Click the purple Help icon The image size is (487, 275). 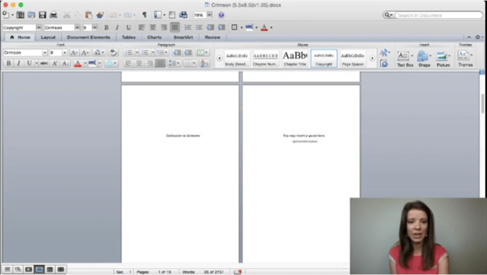tap(221, 15)
